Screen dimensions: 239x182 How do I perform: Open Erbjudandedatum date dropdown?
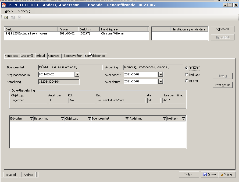[77, 75]
